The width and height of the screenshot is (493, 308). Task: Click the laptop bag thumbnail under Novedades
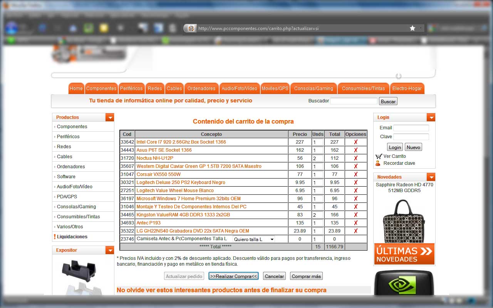pos(404,221)
